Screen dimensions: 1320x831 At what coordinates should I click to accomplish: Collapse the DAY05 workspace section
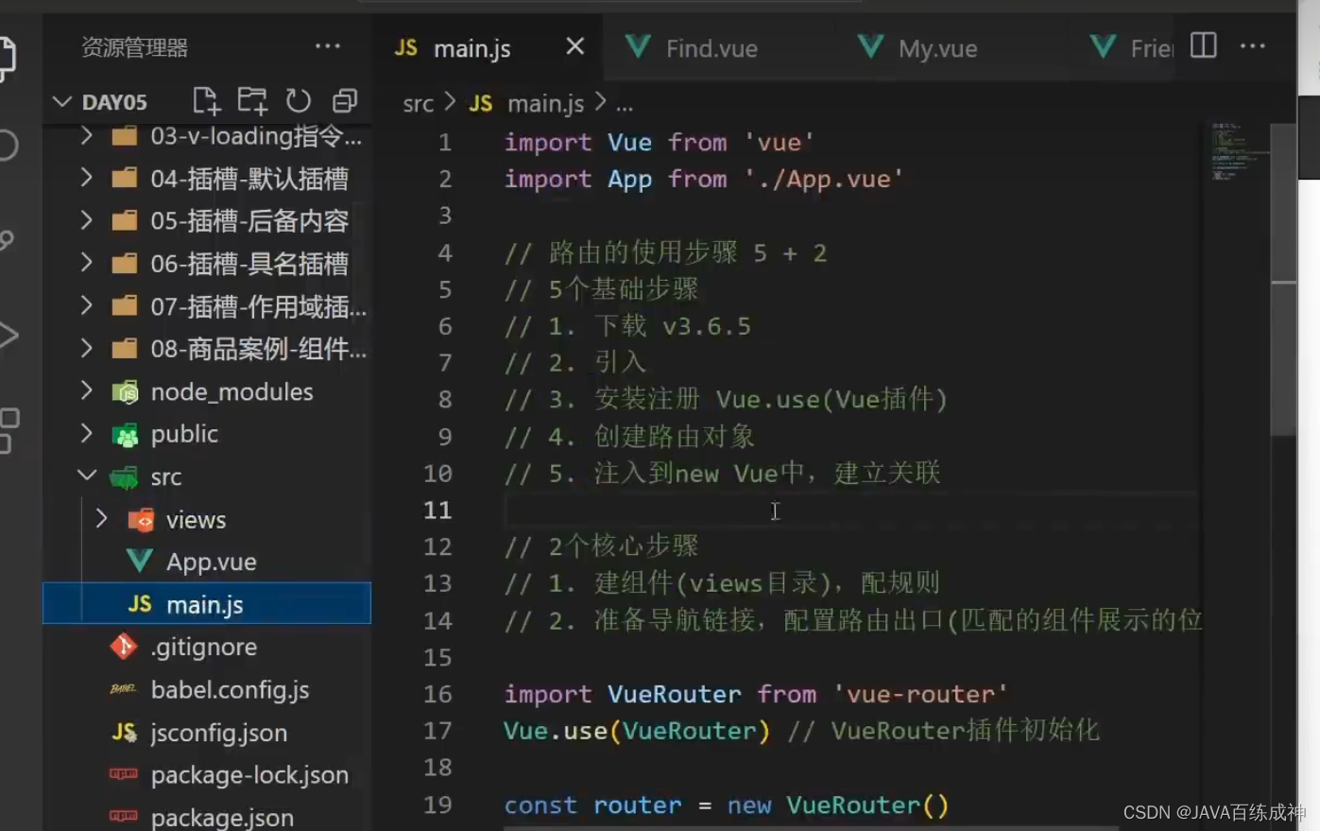(x=61, y=101)
